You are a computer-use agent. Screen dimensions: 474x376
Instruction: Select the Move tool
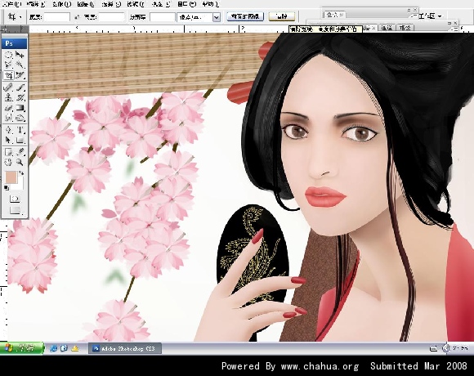tap(20, 55)
